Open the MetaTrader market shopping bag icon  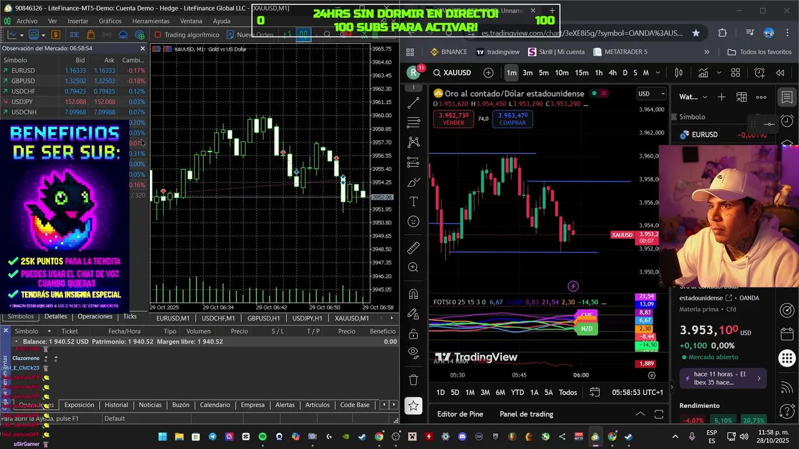point(91,35)
